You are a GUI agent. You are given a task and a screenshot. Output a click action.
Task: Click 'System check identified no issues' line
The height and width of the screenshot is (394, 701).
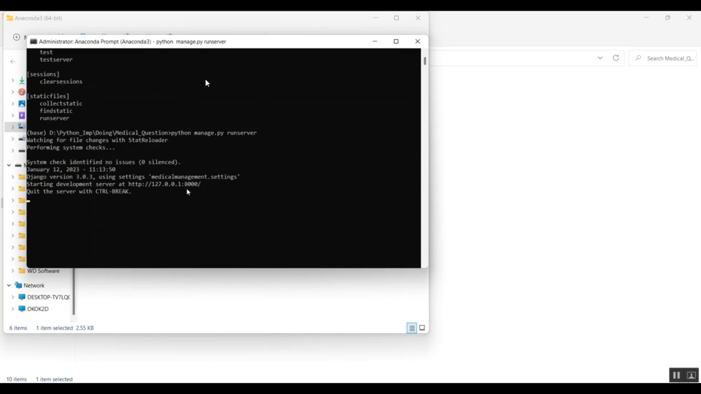[104, 162]
